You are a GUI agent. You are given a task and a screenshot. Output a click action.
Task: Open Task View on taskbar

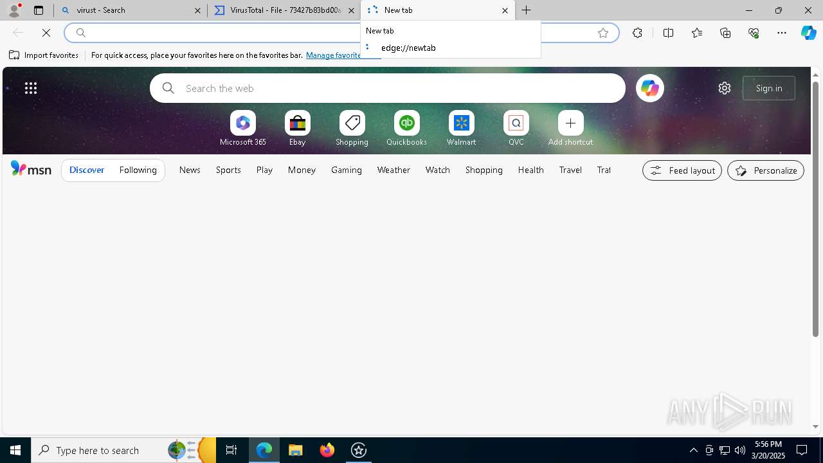pyautogui.click(x=231, y=450)
